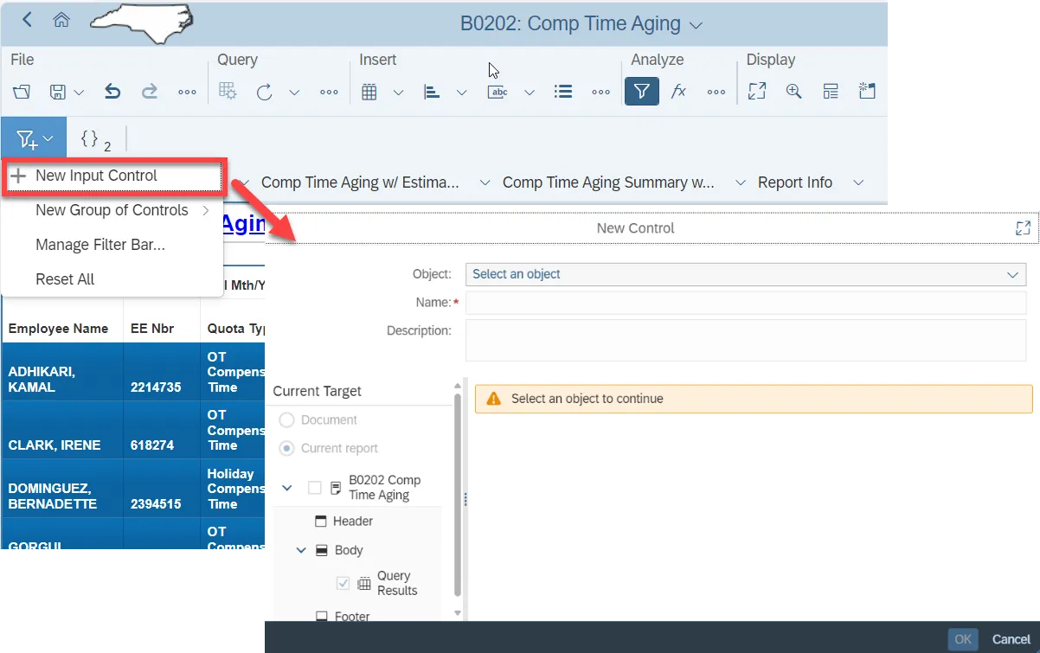Image resolution: width=1040 pixels, height=653 pixels.
Task: Insert a table
Action: pyautogui.click(x=369, y=92)
